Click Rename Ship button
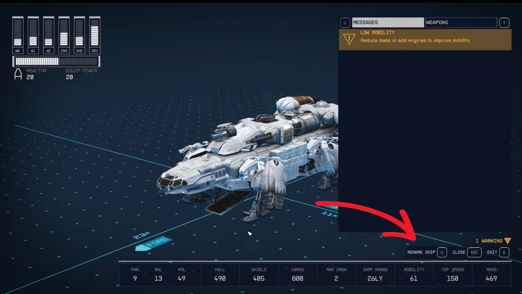The width and height of the screenshot is (522, 294). point(427,252)
